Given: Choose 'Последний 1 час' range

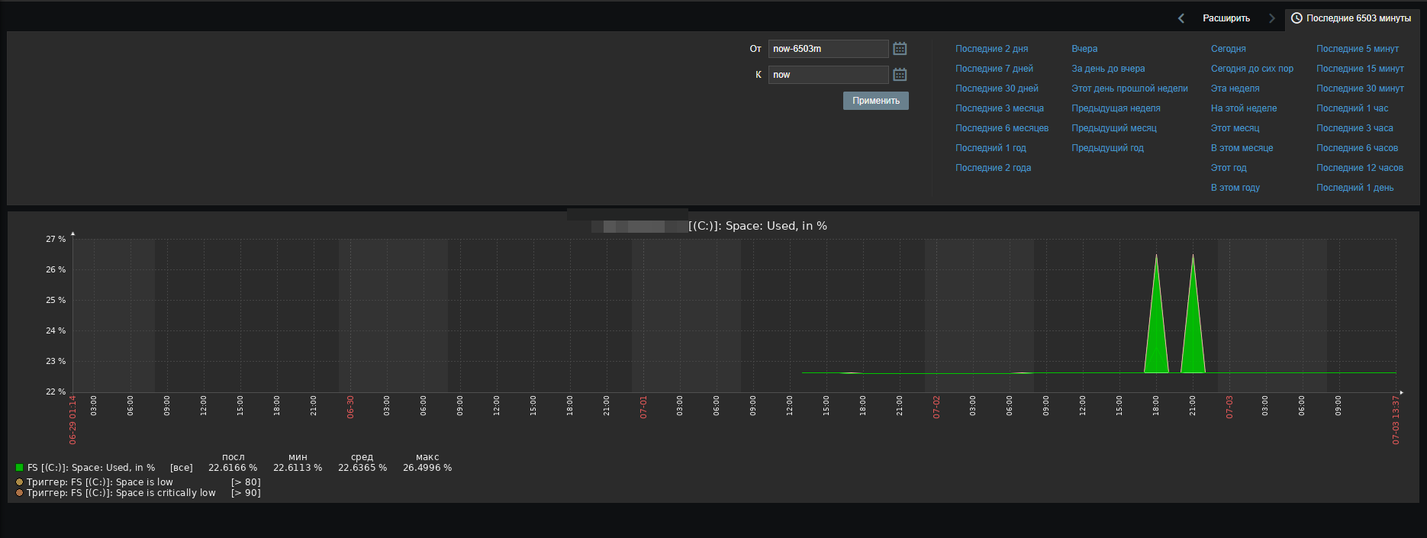Looking at the screenshot, I should [x=1351, y=108].
